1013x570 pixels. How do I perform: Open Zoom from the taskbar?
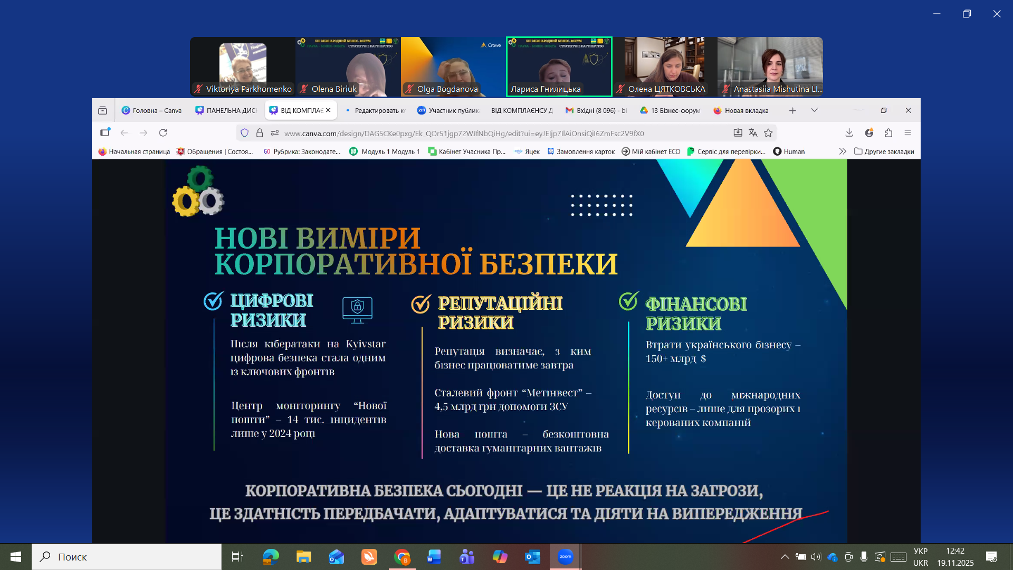point(565,557)
